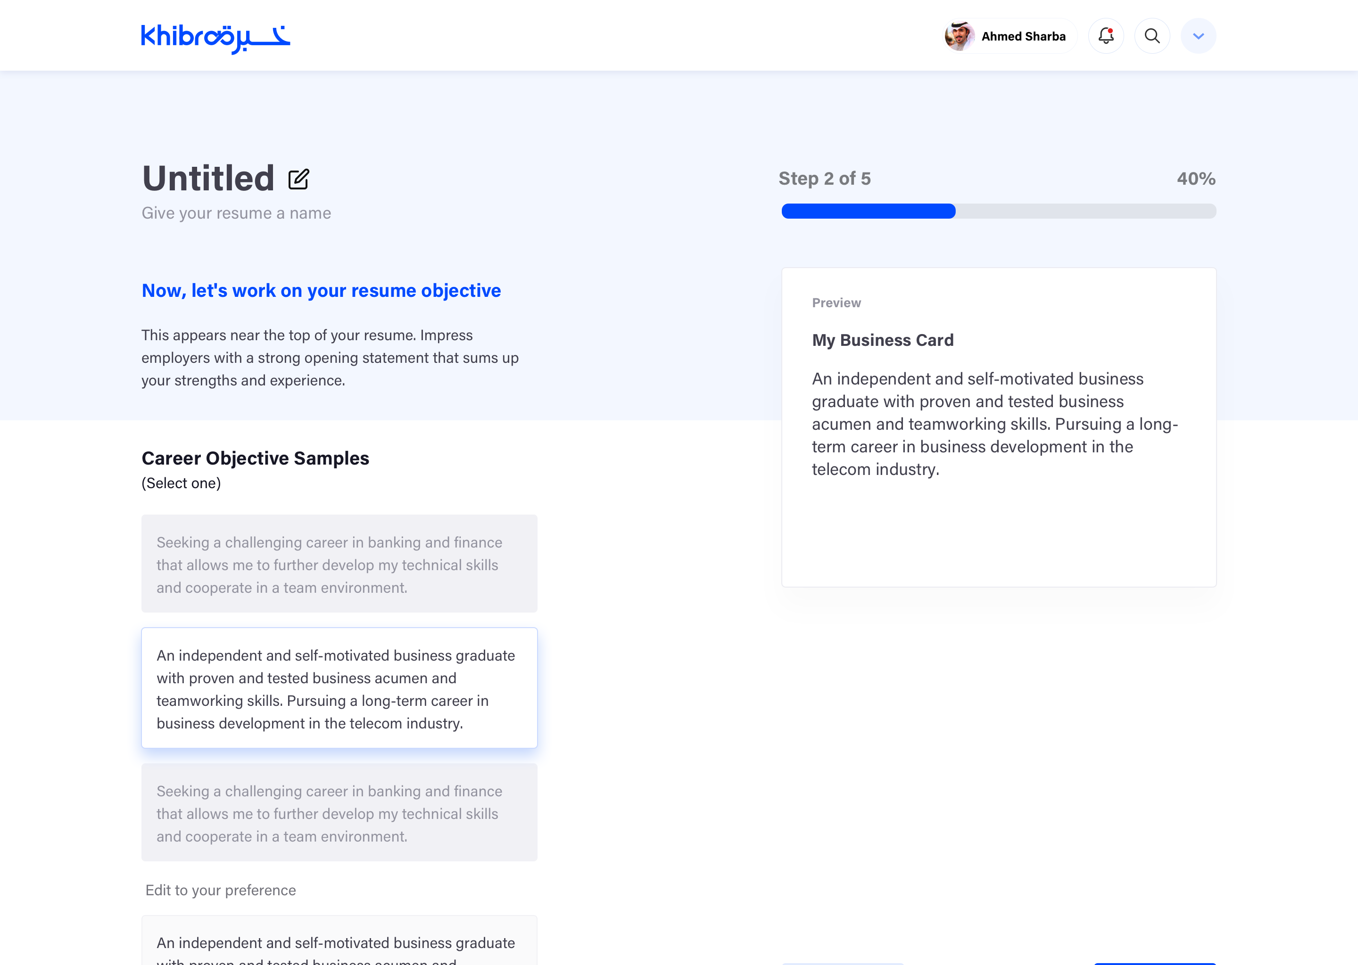Select the last banking and finance sample
Image resolution: width=1358 pixels, height=965 pixels.
tap(339, 812)
